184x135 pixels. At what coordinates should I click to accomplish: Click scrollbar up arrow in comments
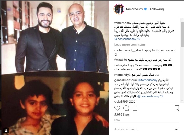pos(182,20)
